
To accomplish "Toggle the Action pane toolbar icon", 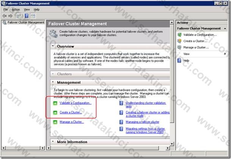I will point(33,16).
